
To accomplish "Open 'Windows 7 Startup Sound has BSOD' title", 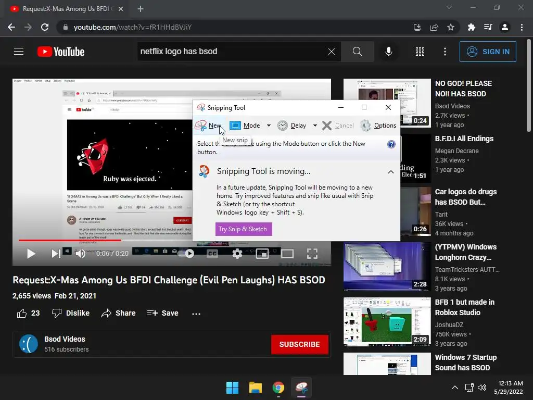I will (466, 362).
